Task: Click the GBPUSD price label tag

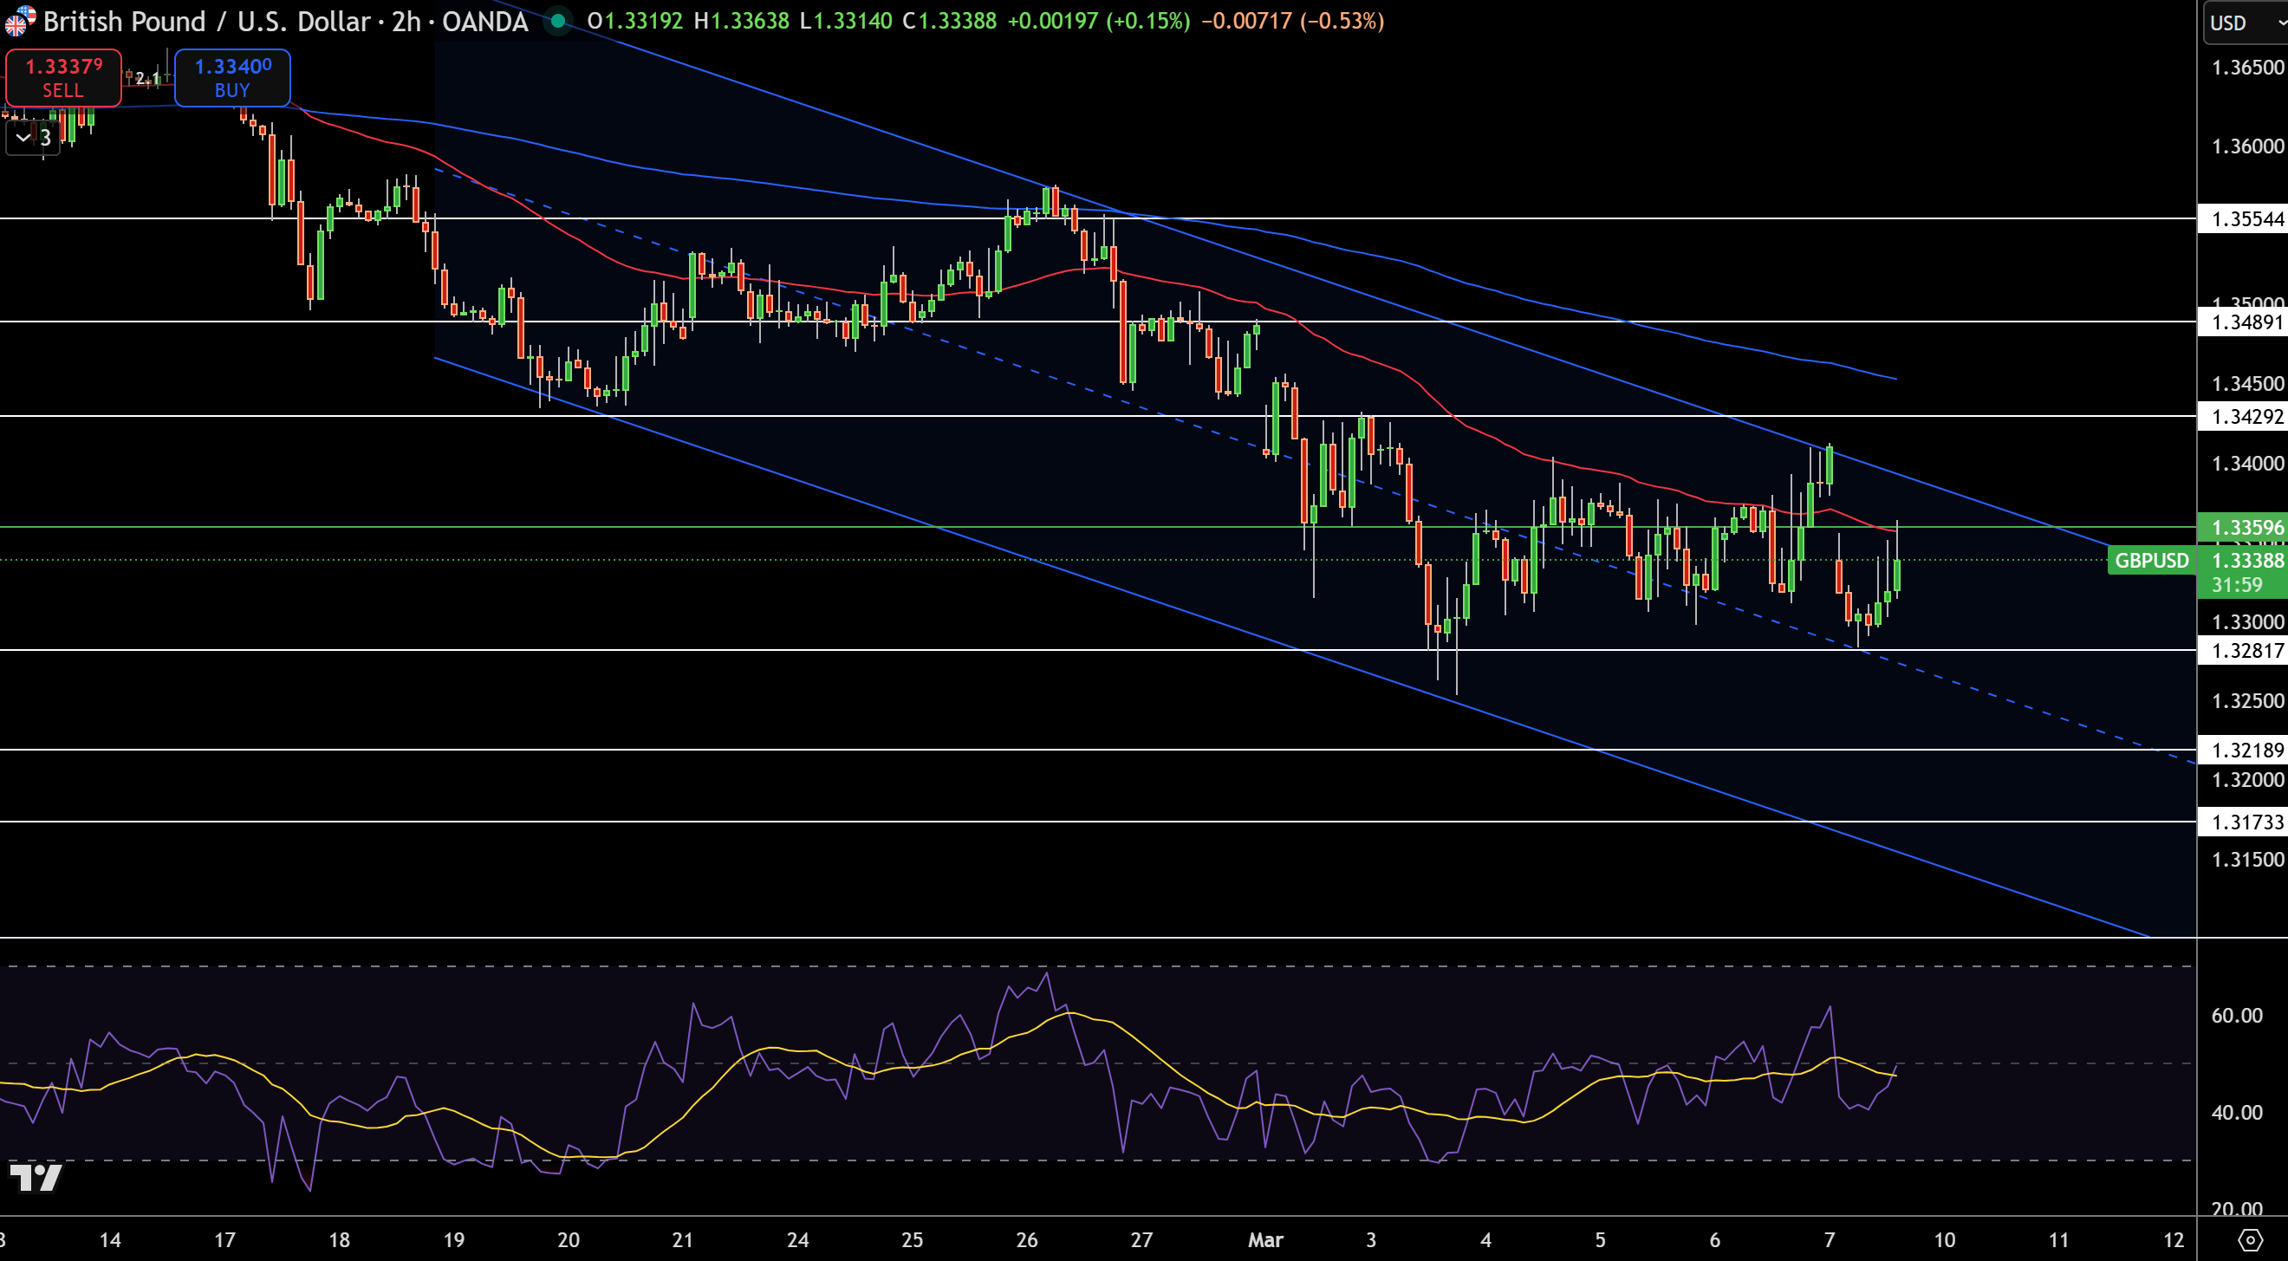Action: (2151, 561)
